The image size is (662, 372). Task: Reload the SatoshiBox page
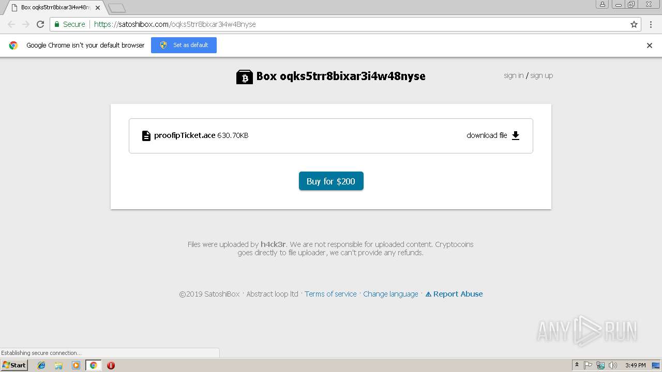point(40,24)
